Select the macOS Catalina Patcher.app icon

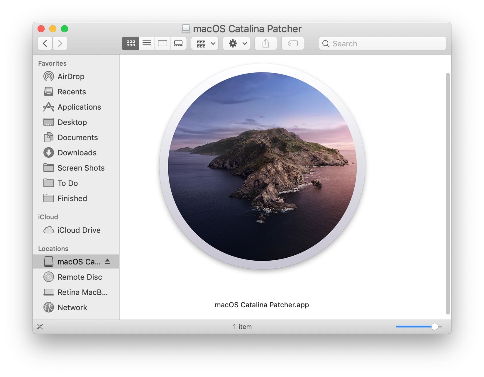[262, 167]
